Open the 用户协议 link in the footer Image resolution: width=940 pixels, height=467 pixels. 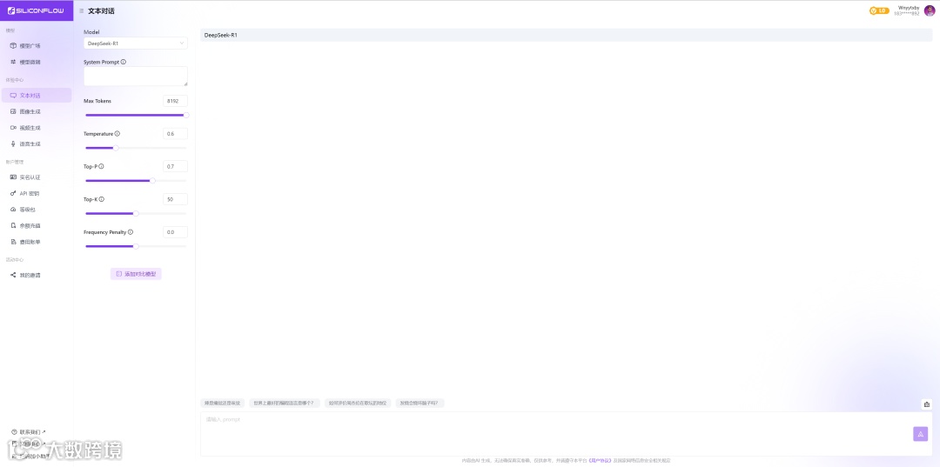click(x=600, y=460)
